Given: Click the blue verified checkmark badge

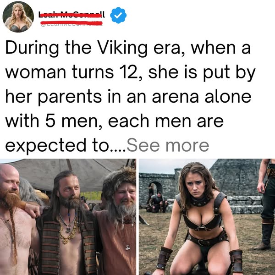Looking at the screenshot, I should tap(118, 15).
